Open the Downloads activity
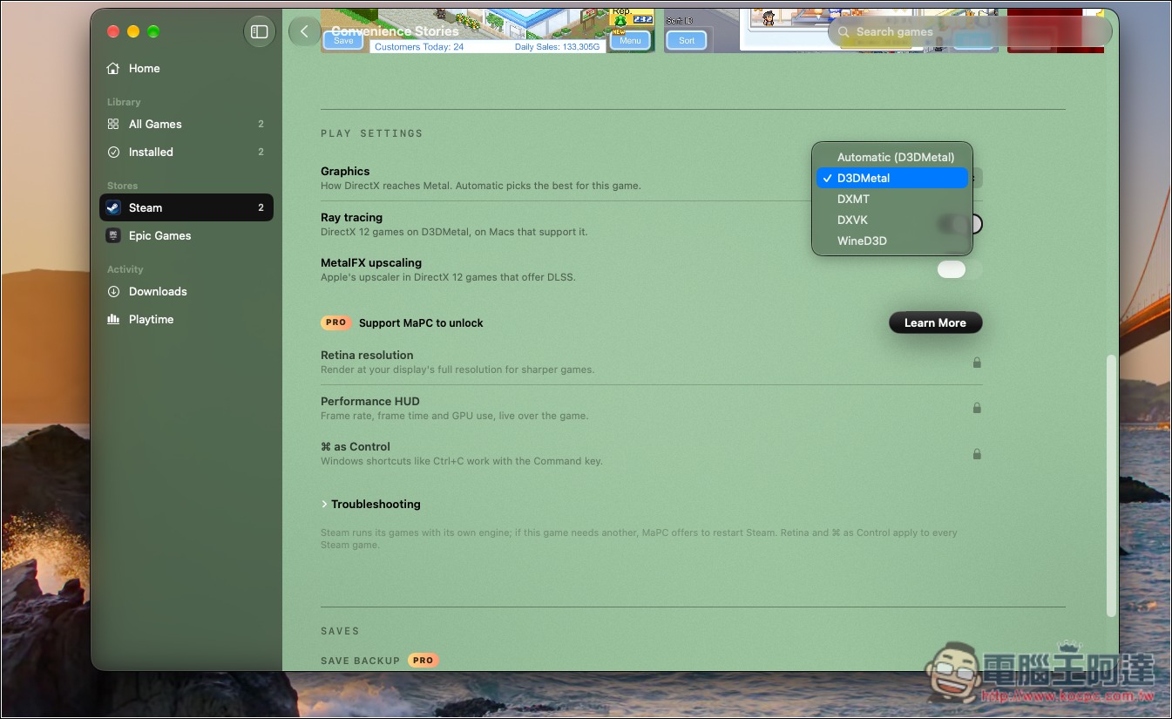This screenshot has height=719, width=1172. click(x=186, y=291)
